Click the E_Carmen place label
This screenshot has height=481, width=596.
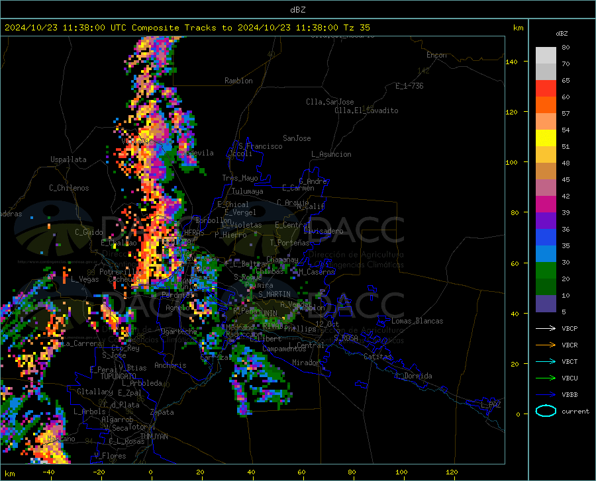[298, 188]
